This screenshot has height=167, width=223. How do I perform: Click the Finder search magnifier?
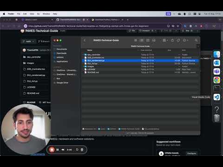click(x=196, y=40)
